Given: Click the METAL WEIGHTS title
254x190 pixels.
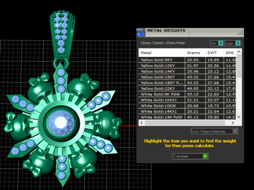Looking at the screenshot, I should pos(166,31).
